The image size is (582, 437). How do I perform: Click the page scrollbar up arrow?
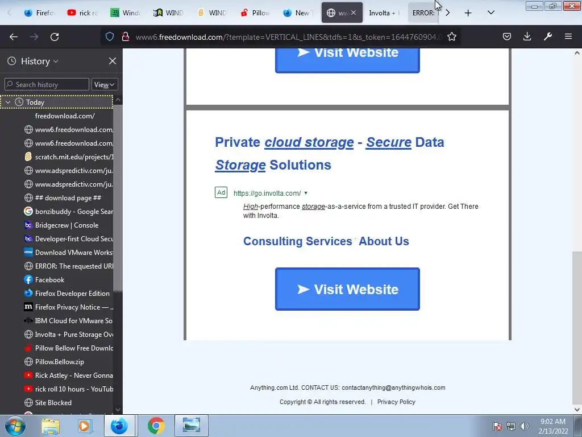[577, 53]
